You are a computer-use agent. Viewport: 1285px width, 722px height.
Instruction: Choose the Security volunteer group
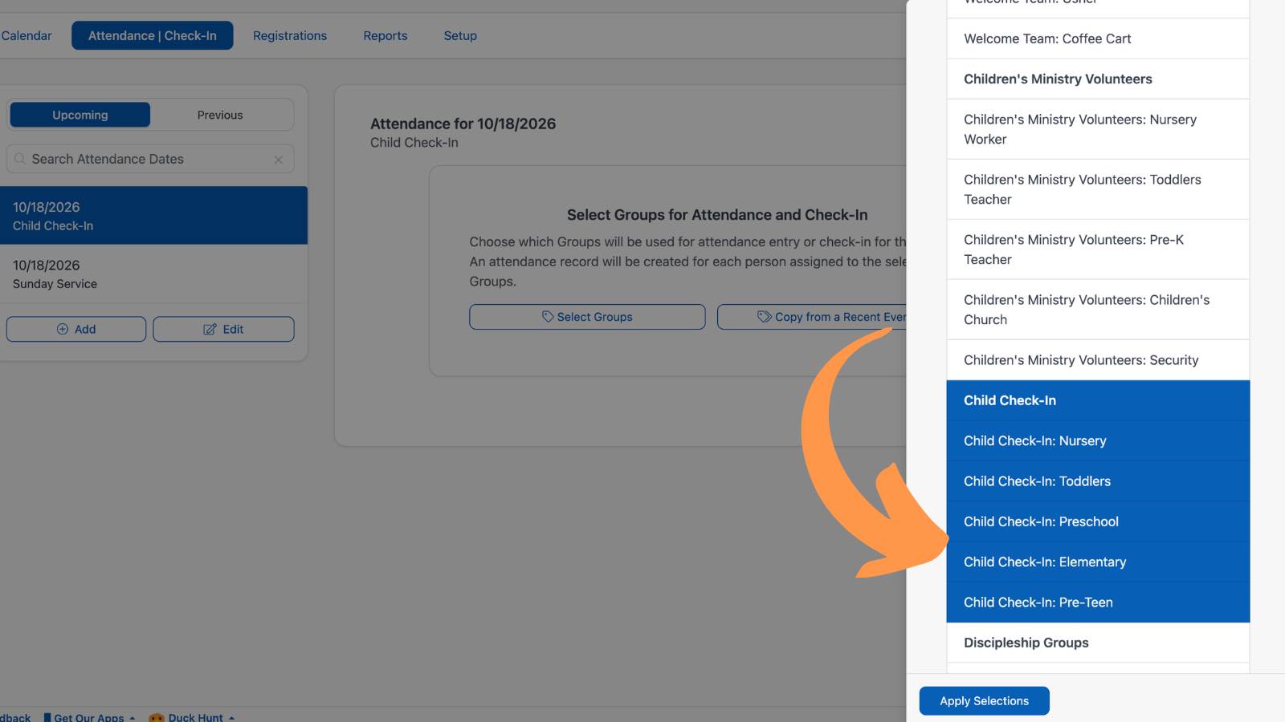[1098, 360]
